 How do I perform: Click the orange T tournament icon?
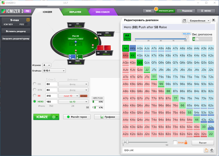point(28,20)
